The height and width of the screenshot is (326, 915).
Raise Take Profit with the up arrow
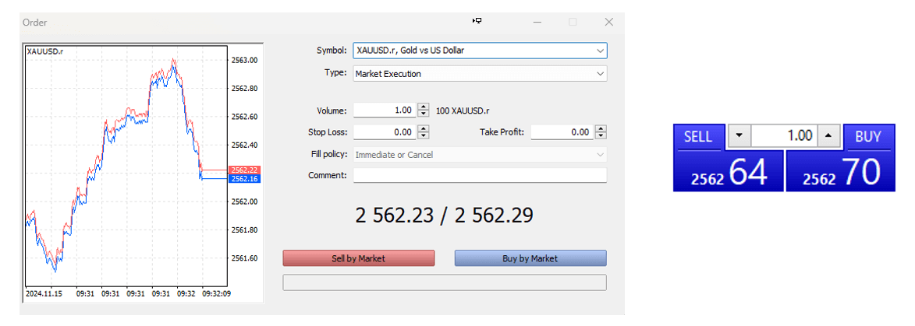coord(601,129)
